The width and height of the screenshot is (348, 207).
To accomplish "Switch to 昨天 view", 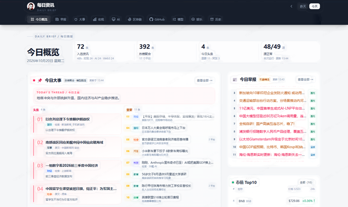I will tap(303, 7).
